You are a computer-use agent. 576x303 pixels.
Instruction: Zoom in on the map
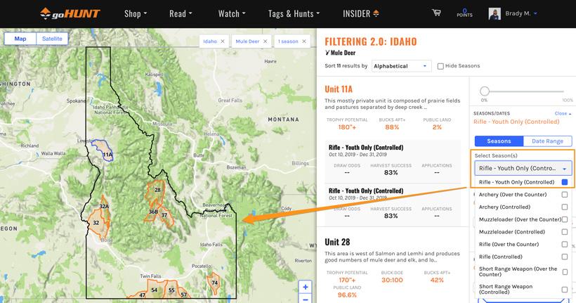tap(305, 287)
